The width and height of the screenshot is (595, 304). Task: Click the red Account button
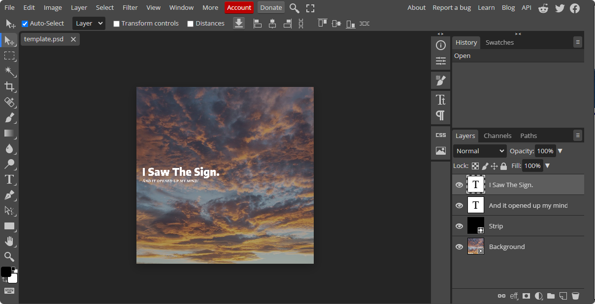click(x=239, y=7)
